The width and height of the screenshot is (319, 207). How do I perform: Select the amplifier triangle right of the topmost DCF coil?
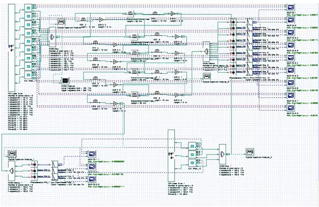[x=101, y=20]
